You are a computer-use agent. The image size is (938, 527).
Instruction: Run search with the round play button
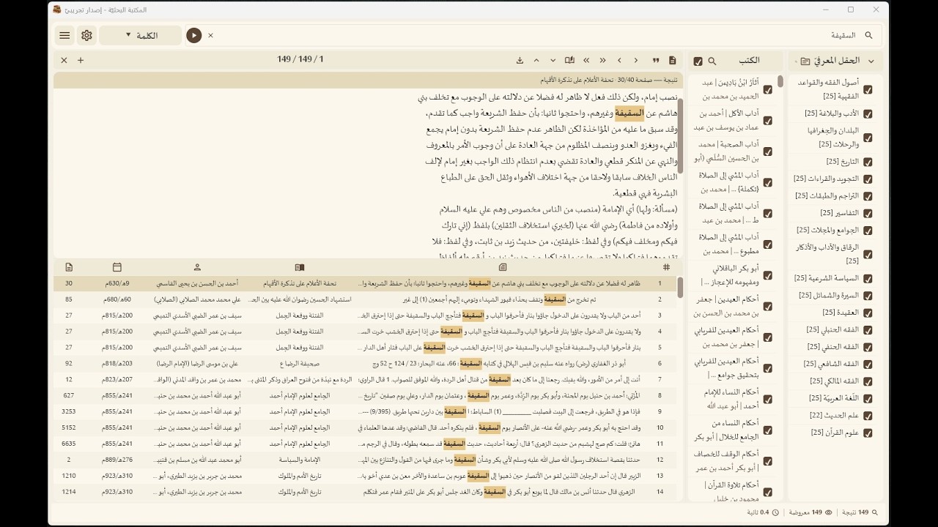[193, 35]
